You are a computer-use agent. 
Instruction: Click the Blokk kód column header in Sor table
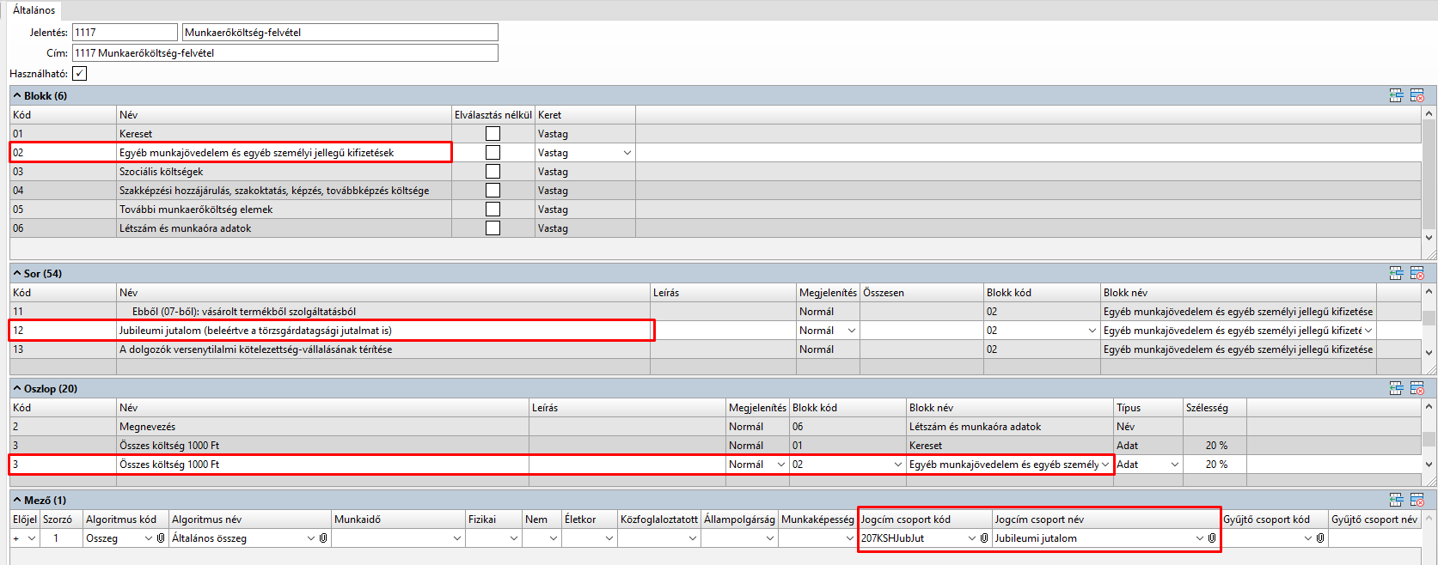[1008, 293]
